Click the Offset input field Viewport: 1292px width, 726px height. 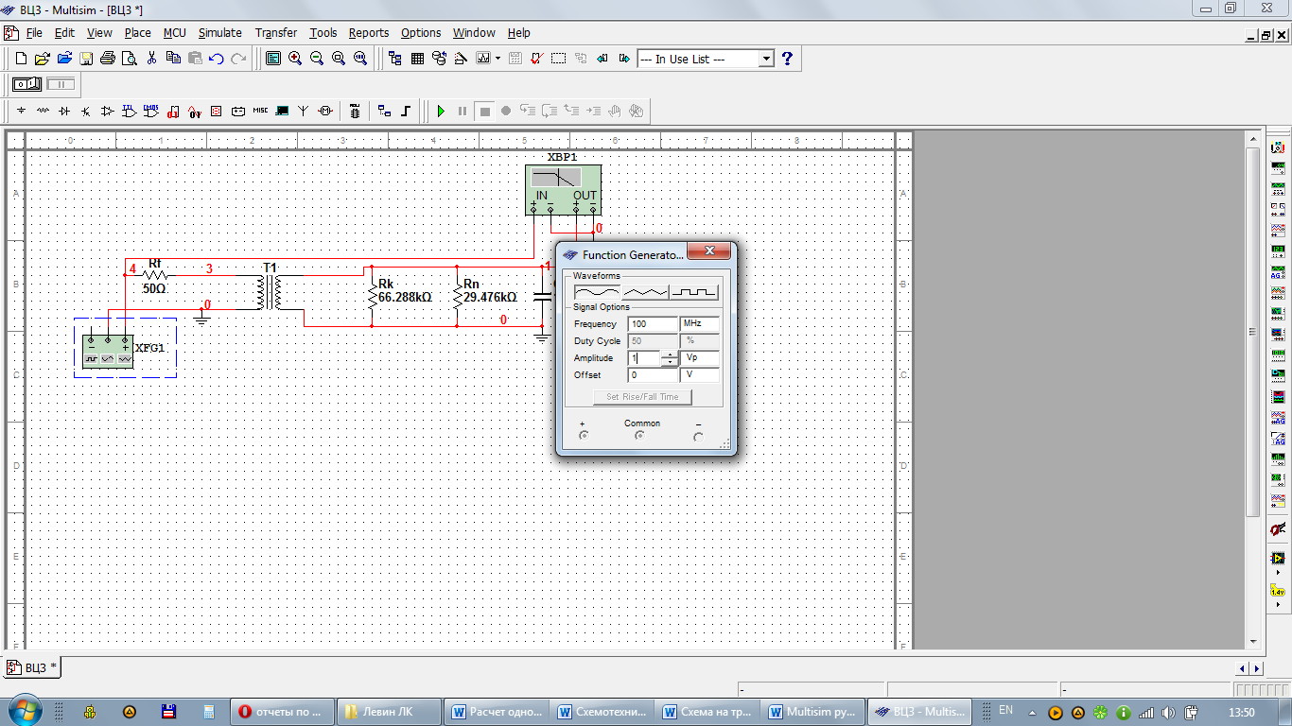point(654,375)
